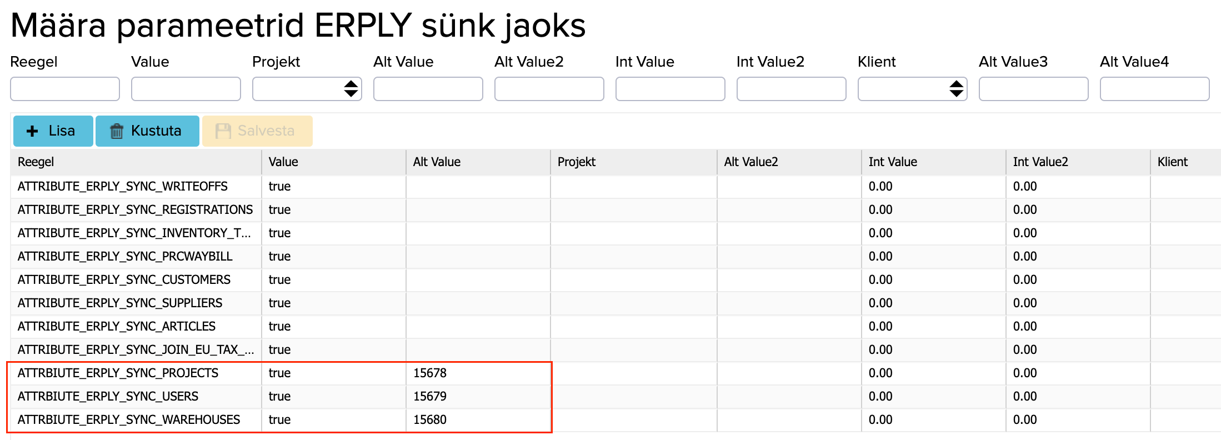1221x440 pixels.
Task: Click the Alt Value2 column header
Action: [751, 162]
